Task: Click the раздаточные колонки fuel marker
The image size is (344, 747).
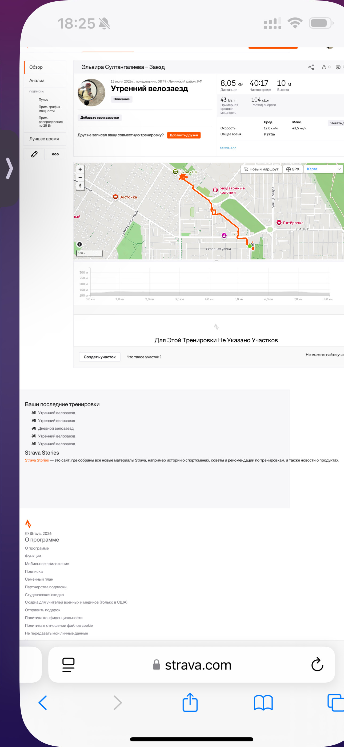Action: [x=215, y=190]
